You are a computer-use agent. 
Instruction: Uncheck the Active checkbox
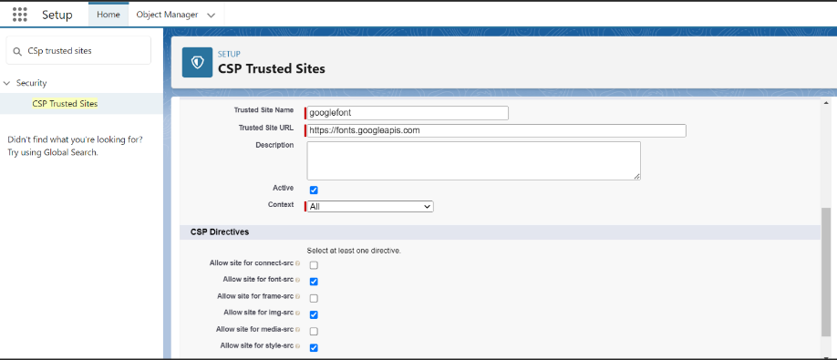(314, 190)
